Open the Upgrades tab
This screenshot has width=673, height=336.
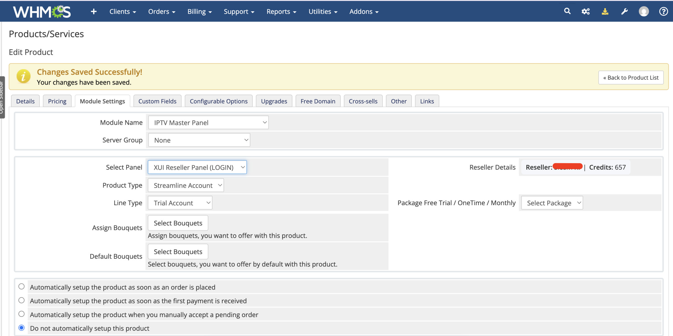[274, 101]
